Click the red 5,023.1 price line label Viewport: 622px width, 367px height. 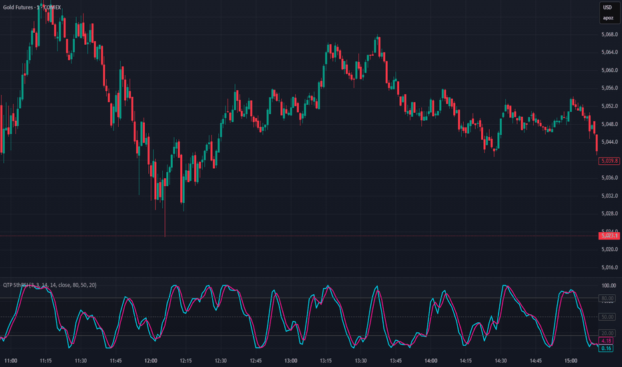click(609, 236)
